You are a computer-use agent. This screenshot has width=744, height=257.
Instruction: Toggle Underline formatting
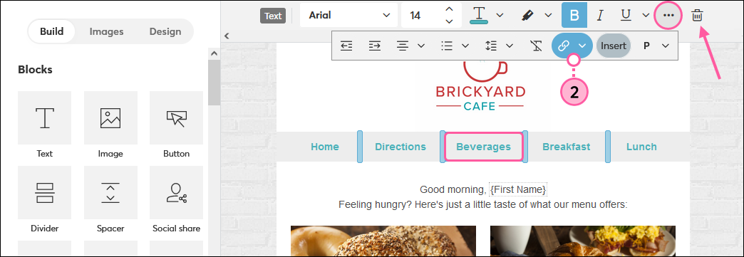point(626,15)
